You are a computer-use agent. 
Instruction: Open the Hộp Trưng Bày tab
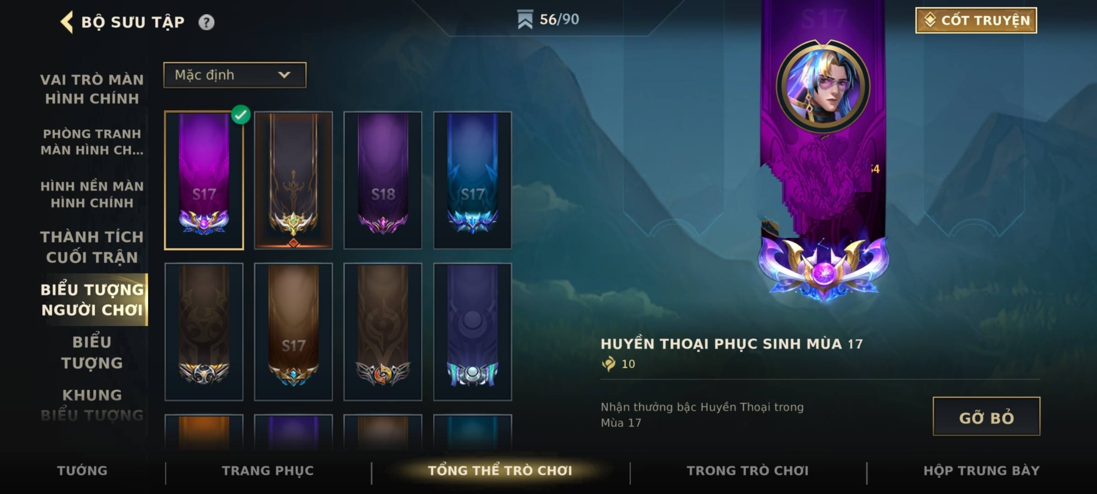[981, 471]
